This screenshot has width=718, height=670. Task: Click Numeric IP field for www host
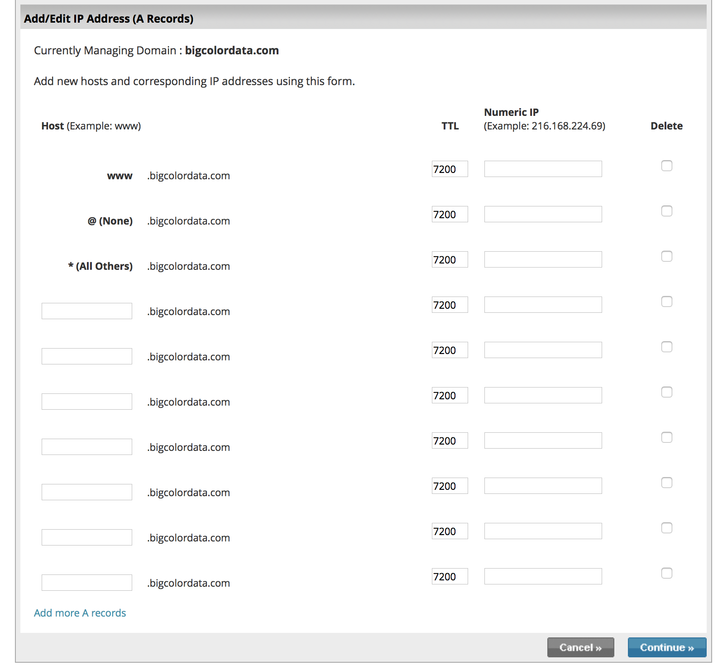click(x=543, y=169)
